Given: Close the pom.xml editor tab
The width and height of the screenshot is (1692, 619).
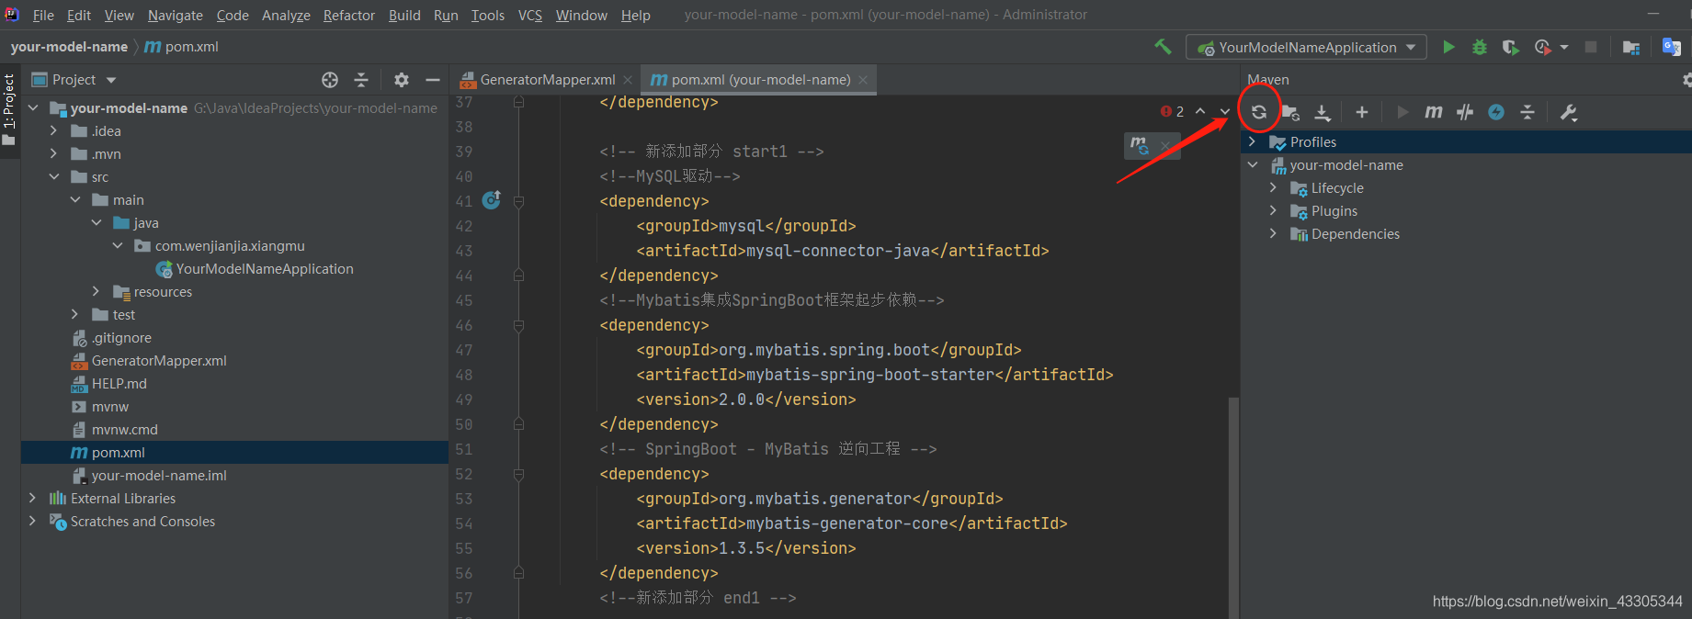Looking at the screenshot, I should click(863, 80).
